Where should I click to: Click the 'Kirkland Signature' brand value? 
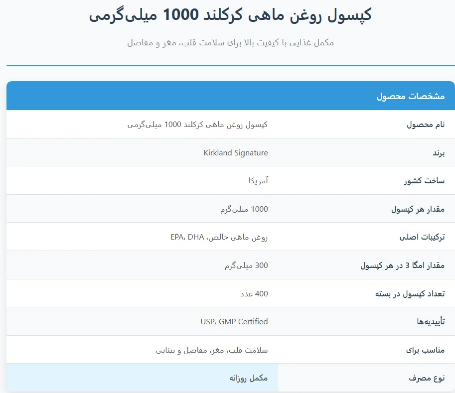tap(236, 153)
